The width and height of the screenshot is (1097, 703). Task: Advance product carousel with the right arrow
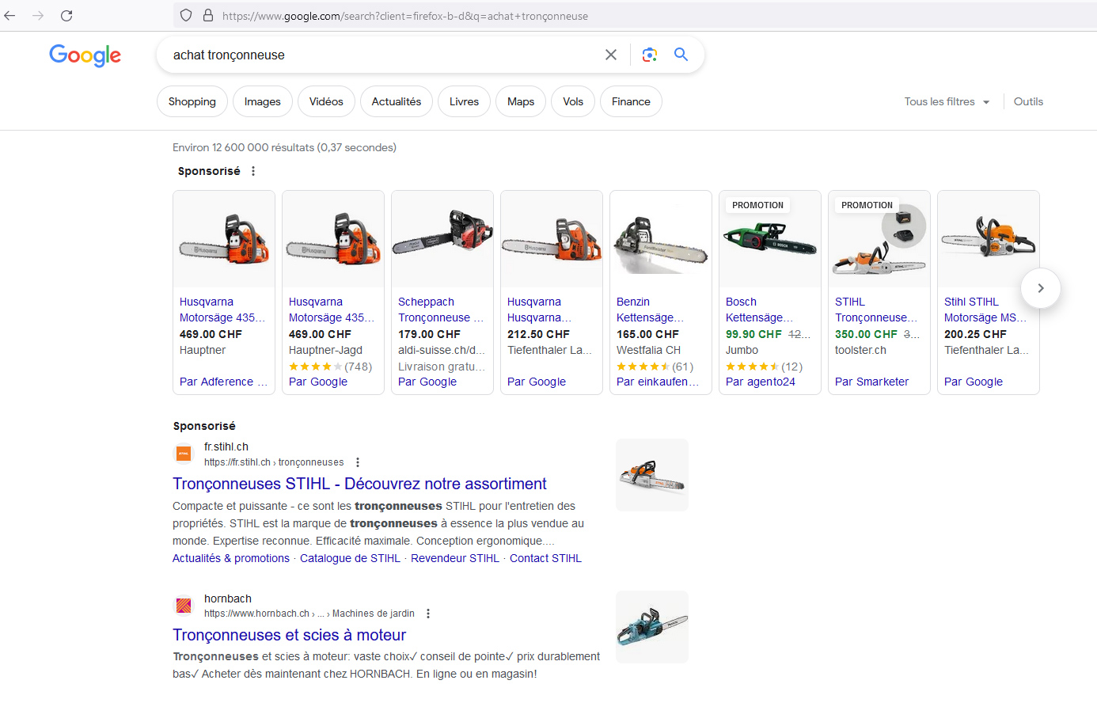pyautogui.click(x=1041, y=288)
